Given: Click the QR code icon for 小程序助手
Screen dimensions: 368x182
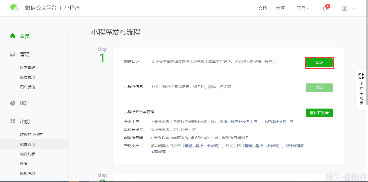Looking at the screenshot, I should (x=361, y=76).
